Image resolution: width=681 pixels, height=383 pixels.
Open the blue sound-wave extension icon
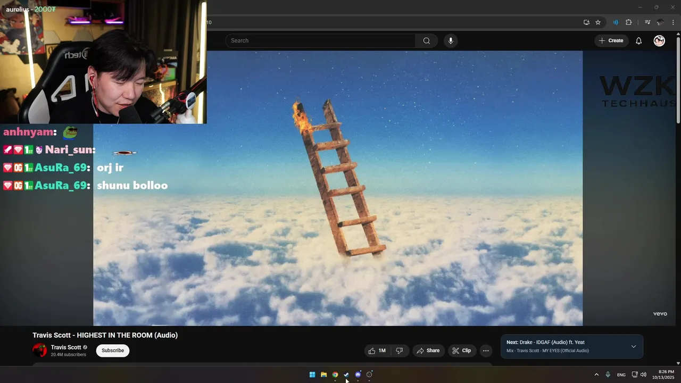(616, 22)
